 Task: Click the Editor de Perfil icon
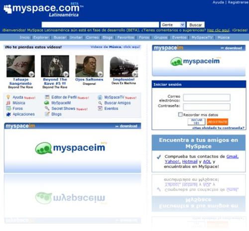[x=47, y=97]
